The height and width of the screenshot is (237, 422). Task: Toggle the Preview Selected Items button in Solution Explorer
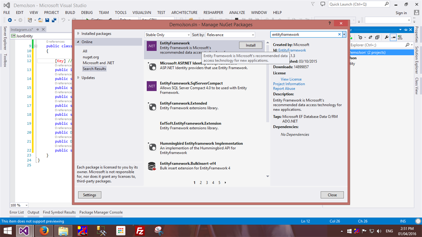(393, 38)
